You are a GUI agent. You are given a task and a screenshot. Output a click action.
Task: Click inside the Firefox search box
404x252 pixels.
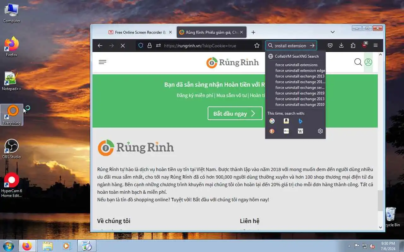click(291, 46)
